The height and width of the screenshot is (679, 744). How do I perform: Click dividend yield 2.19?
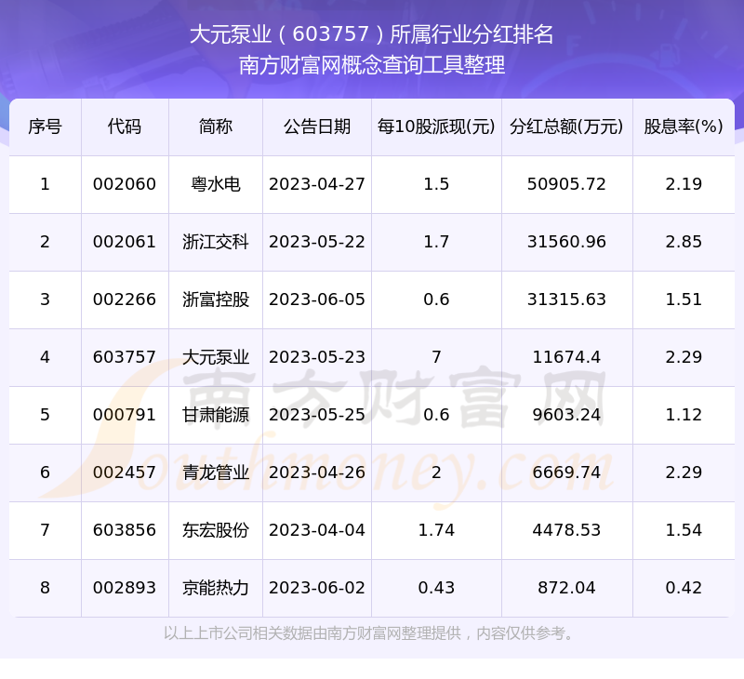[x=684, y=184]
